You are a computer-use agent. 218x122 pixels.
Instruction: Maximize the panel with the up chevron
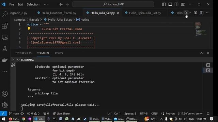(201, 53)
